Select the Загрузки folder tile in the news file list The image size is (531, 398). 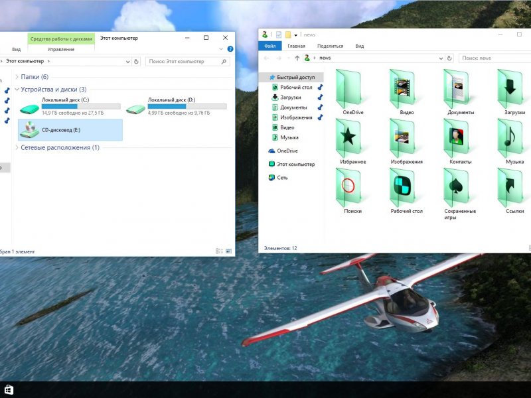click(x=514, y=92)
